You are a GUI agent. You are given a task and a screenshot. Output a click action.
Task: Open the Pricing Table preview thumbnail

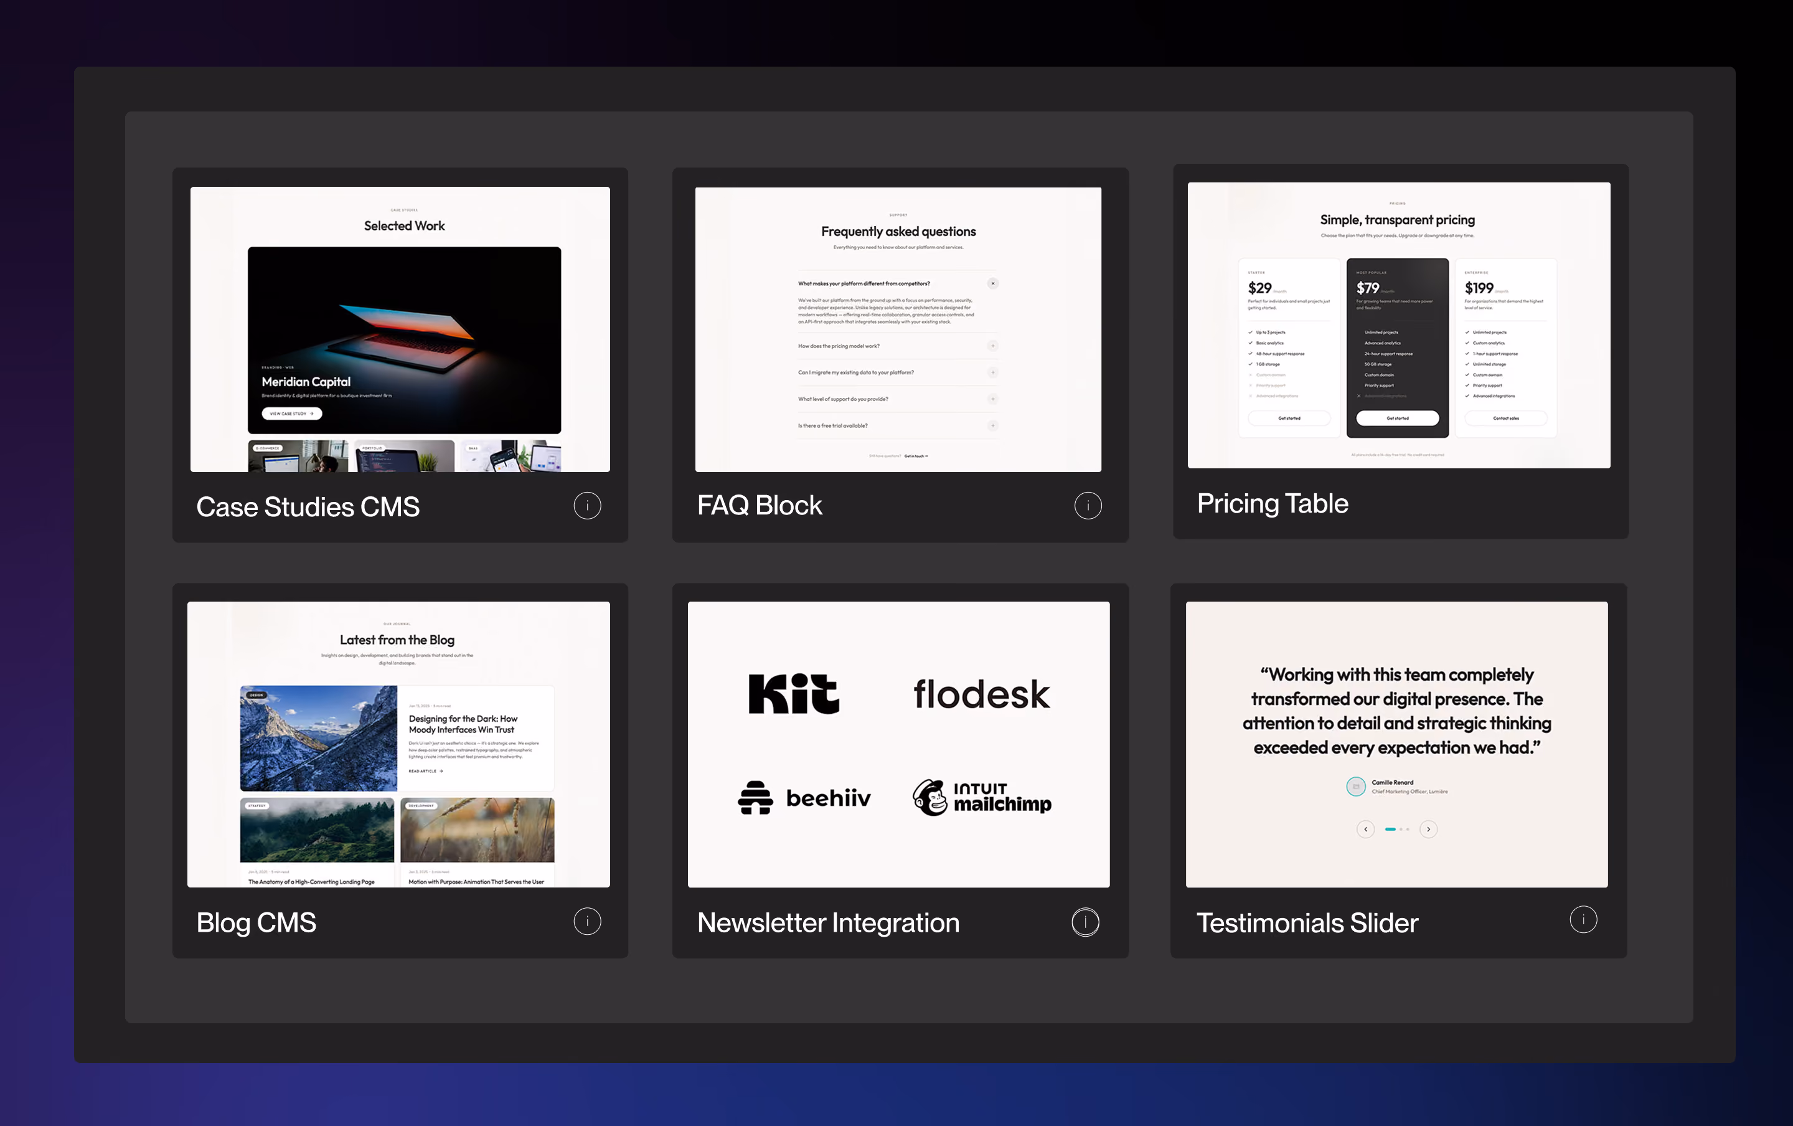1398,326
